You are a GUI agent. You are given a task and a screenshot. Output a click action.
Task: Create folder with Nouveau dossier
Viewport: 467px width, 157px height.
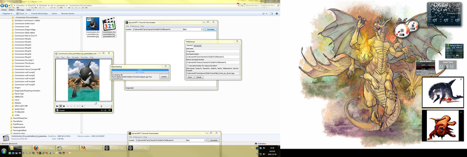(x=67, y=13)
